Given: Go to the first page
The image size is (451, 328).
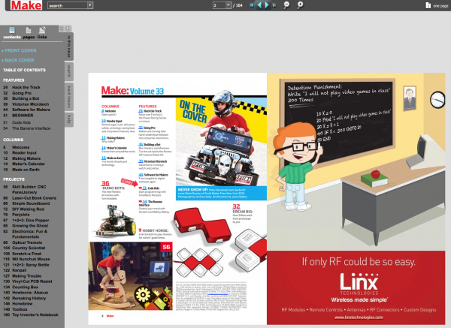Looking at the screenshot, I should [x=252, y=5].
